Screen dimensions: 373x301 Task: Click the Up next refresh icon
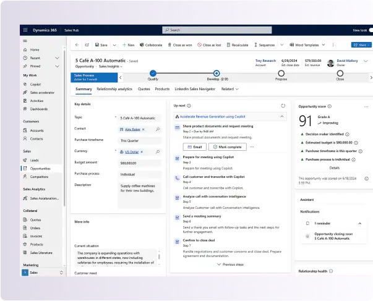(x=283, y=106)
